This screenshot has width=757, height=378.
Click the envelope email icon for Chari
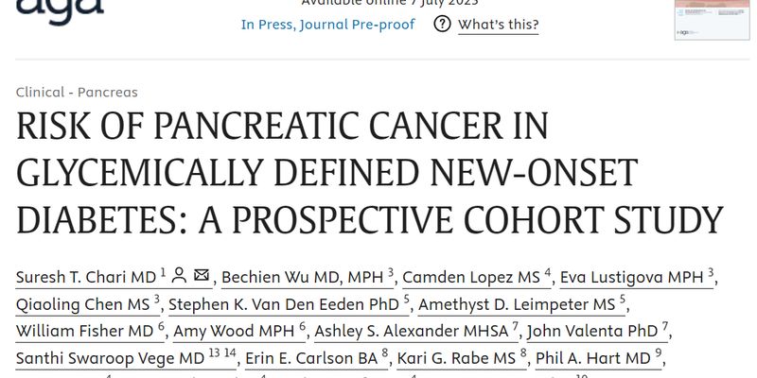tap(202, 275)
